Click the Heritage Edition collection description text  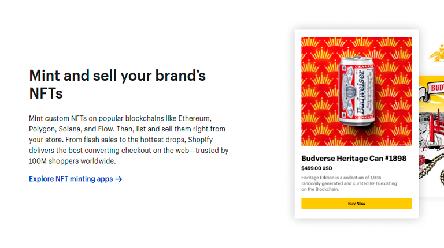(x=349, y=183)
